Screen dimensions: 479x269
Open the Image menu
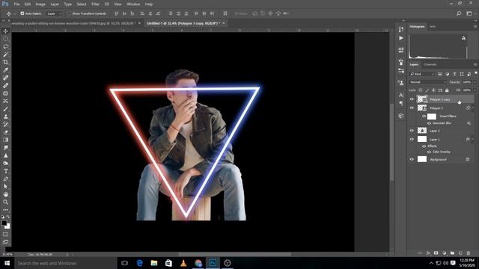tap(40, 4)
